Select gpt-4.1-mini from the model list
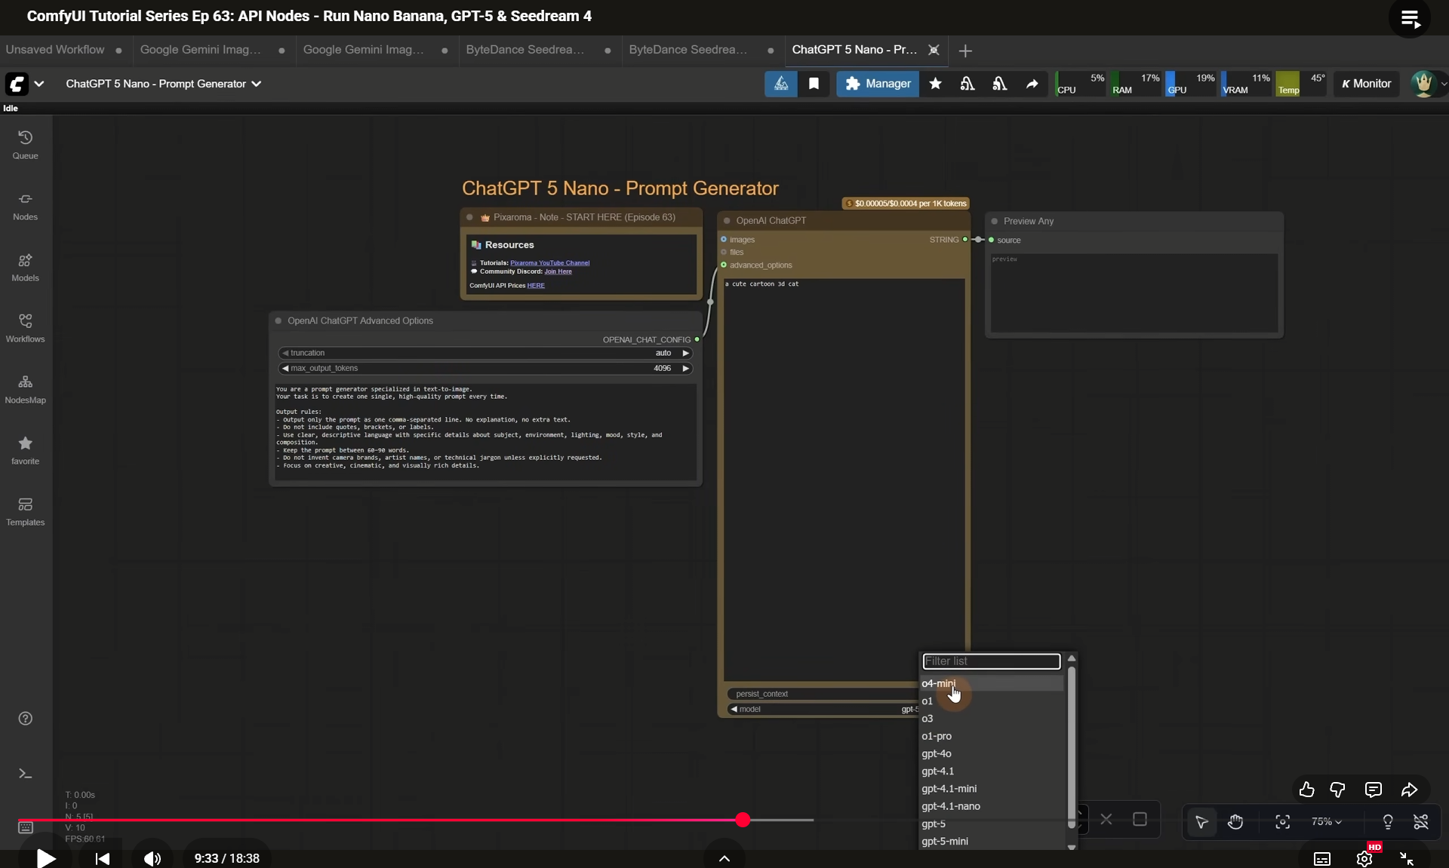The height and width of the screenshot is (868, 1449). [x=949, y=789]
